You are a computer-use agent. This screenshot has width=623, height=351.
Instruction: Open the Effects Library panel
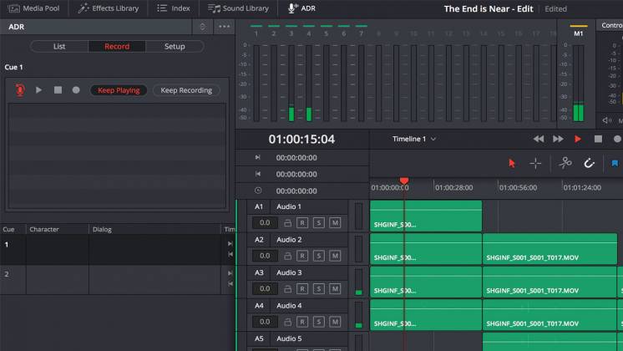(108, 8)
